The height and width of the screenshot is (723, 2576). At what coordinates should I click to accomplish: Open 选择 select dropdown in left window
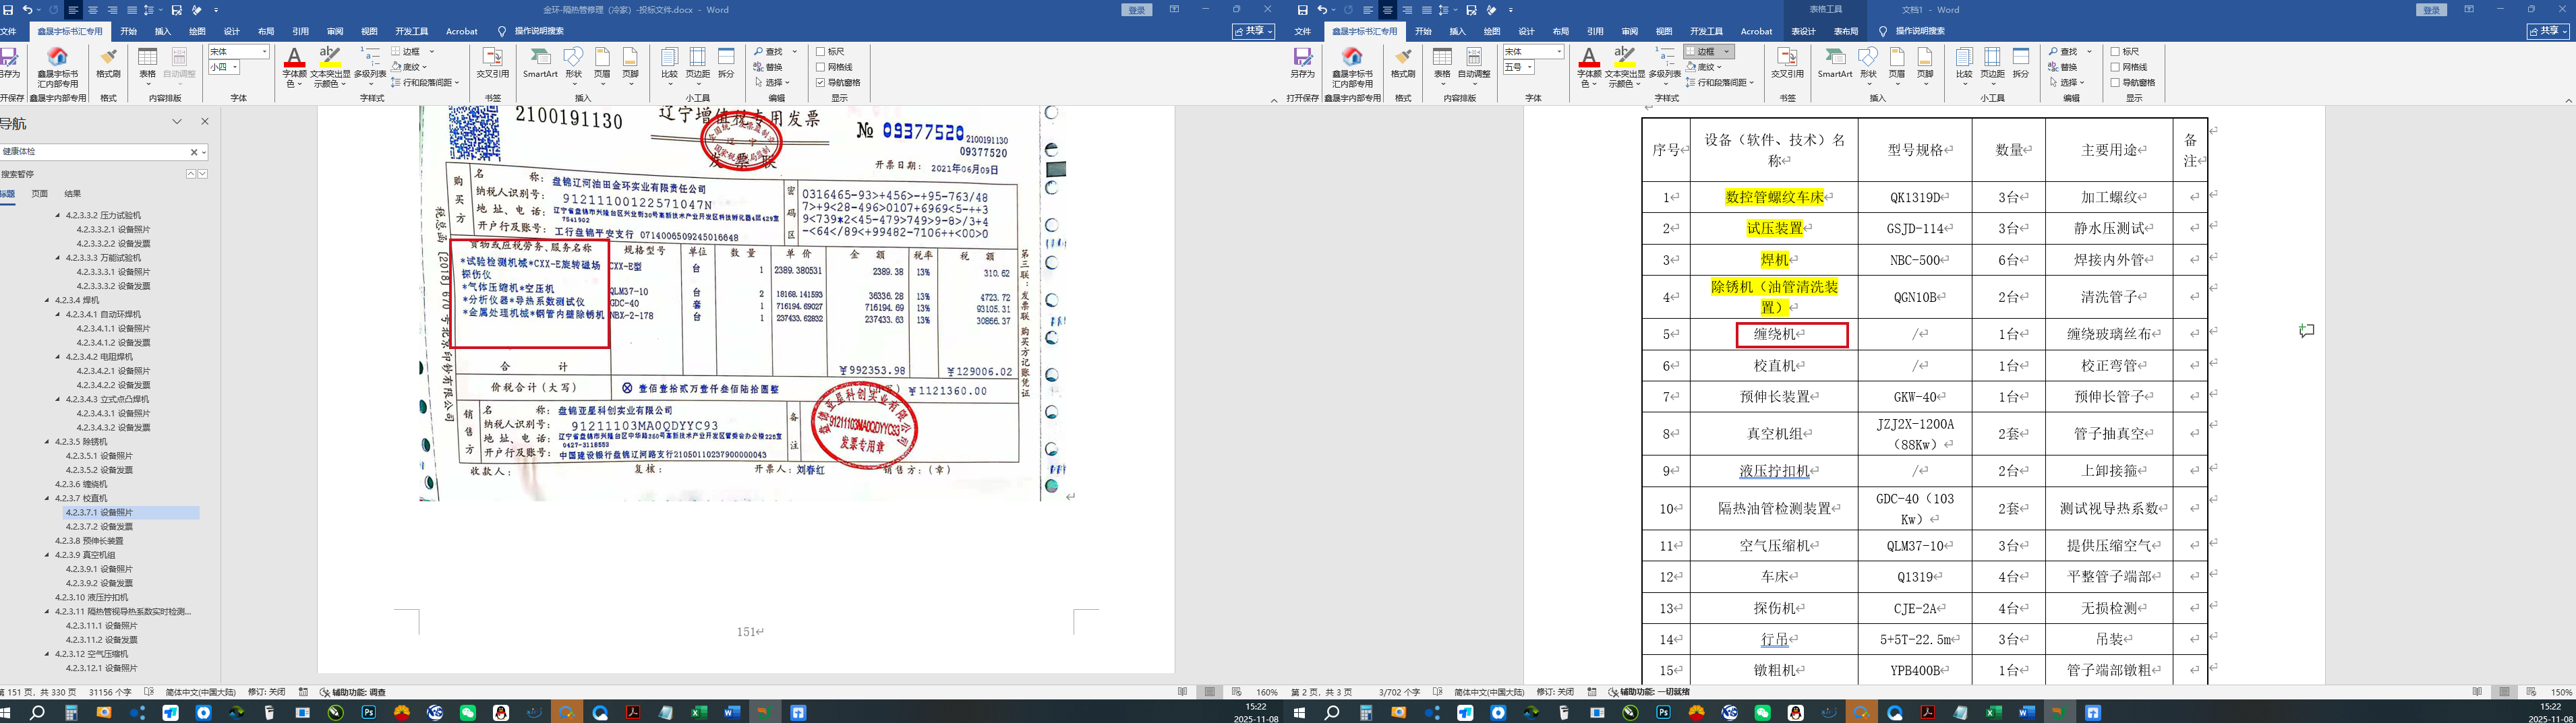click(x=788, y=83)
